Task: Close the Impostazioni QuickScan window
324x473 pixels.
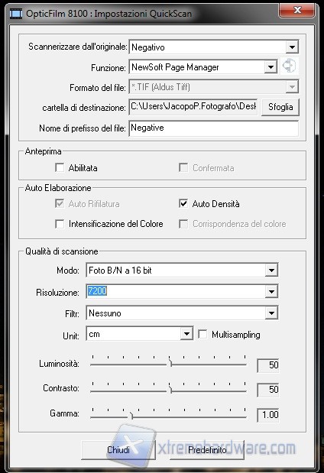Action: 297,10
